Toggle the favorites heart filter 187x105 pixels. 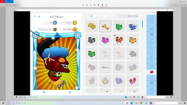pos(87,16)
